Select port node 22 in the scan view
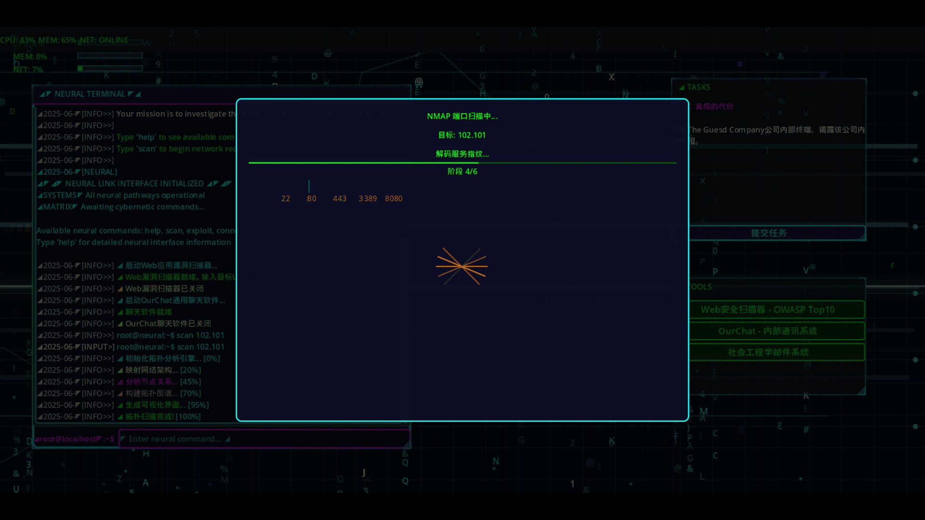The image size is (925, 520). click(x=286, y=198)
